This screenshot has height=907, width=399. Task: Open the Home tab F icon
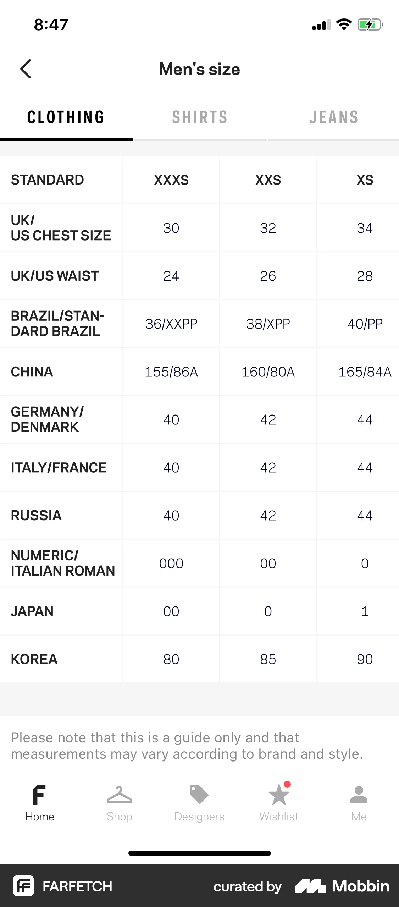39,795
